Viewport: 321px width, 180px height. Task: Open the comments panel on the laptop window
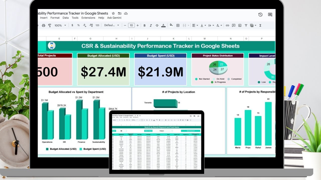(x=270, y=15)
